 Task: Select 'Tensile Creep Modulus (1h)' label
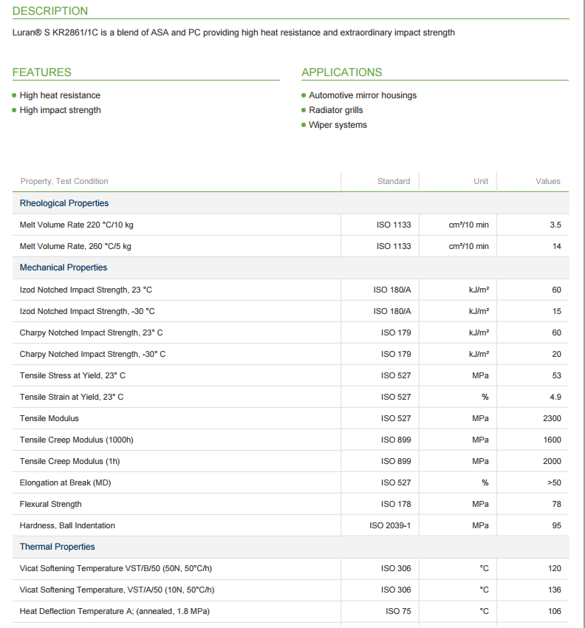[x=69, y=461]
